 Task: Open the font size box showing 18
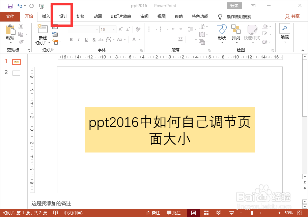pyautogui.click(x=108, y=29)
